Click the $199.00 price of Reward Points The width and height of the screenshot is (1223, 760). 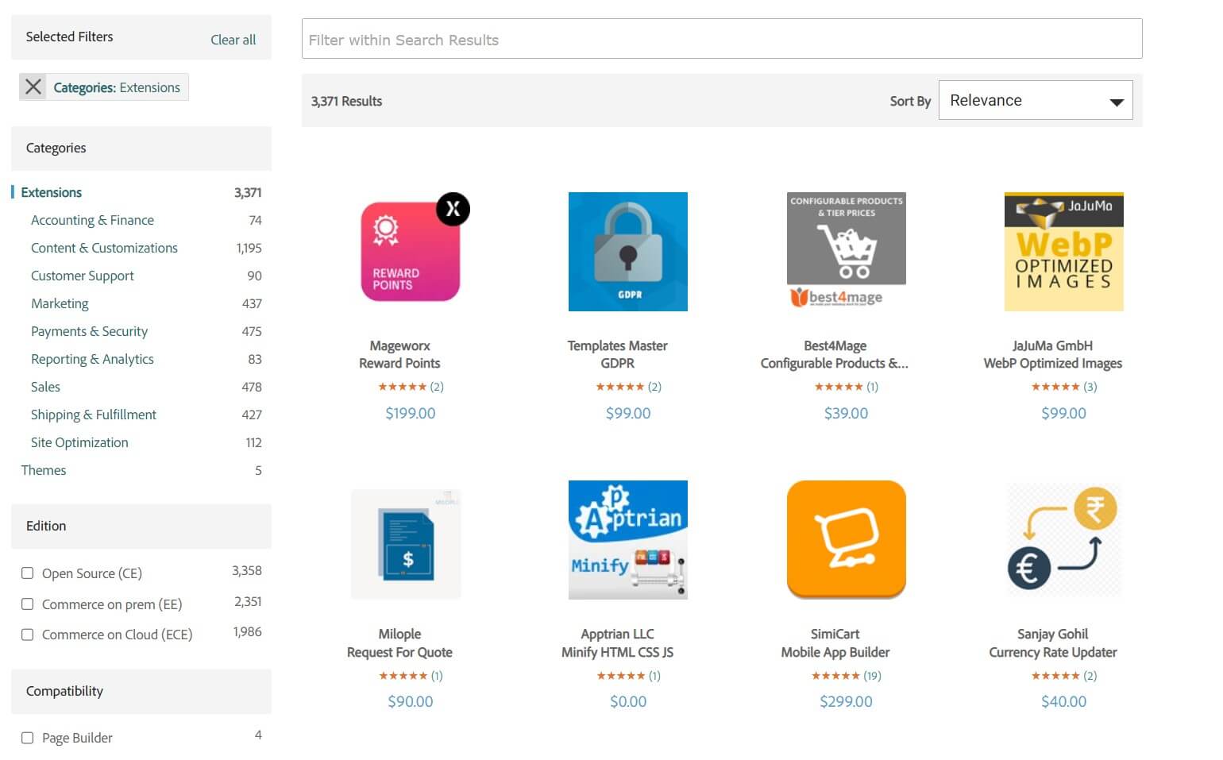(411, 413)
